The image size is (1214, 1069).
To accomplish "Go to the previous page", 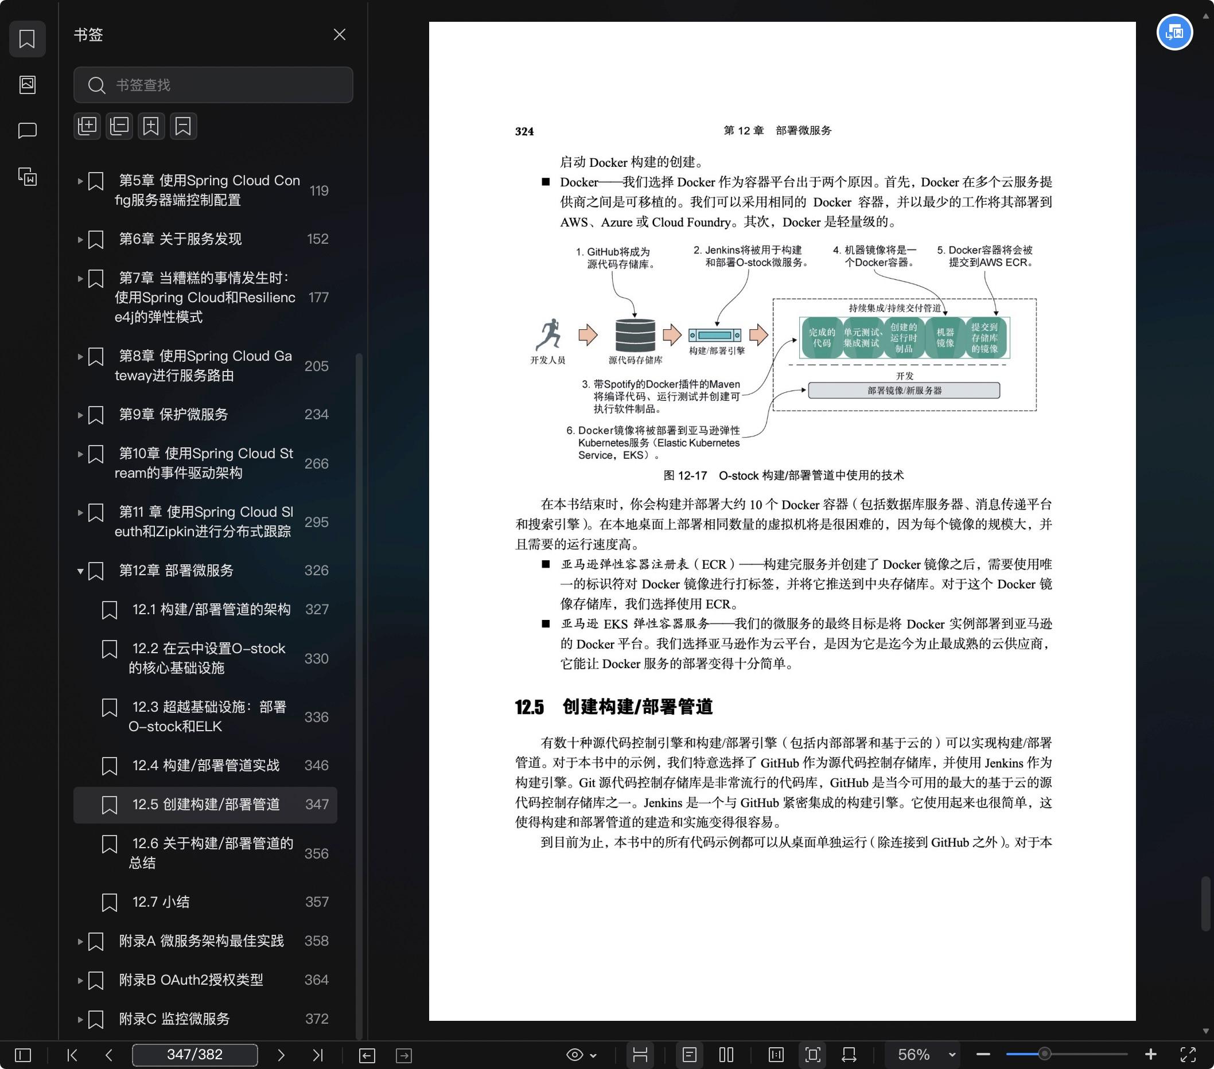I will (108, 1055).
